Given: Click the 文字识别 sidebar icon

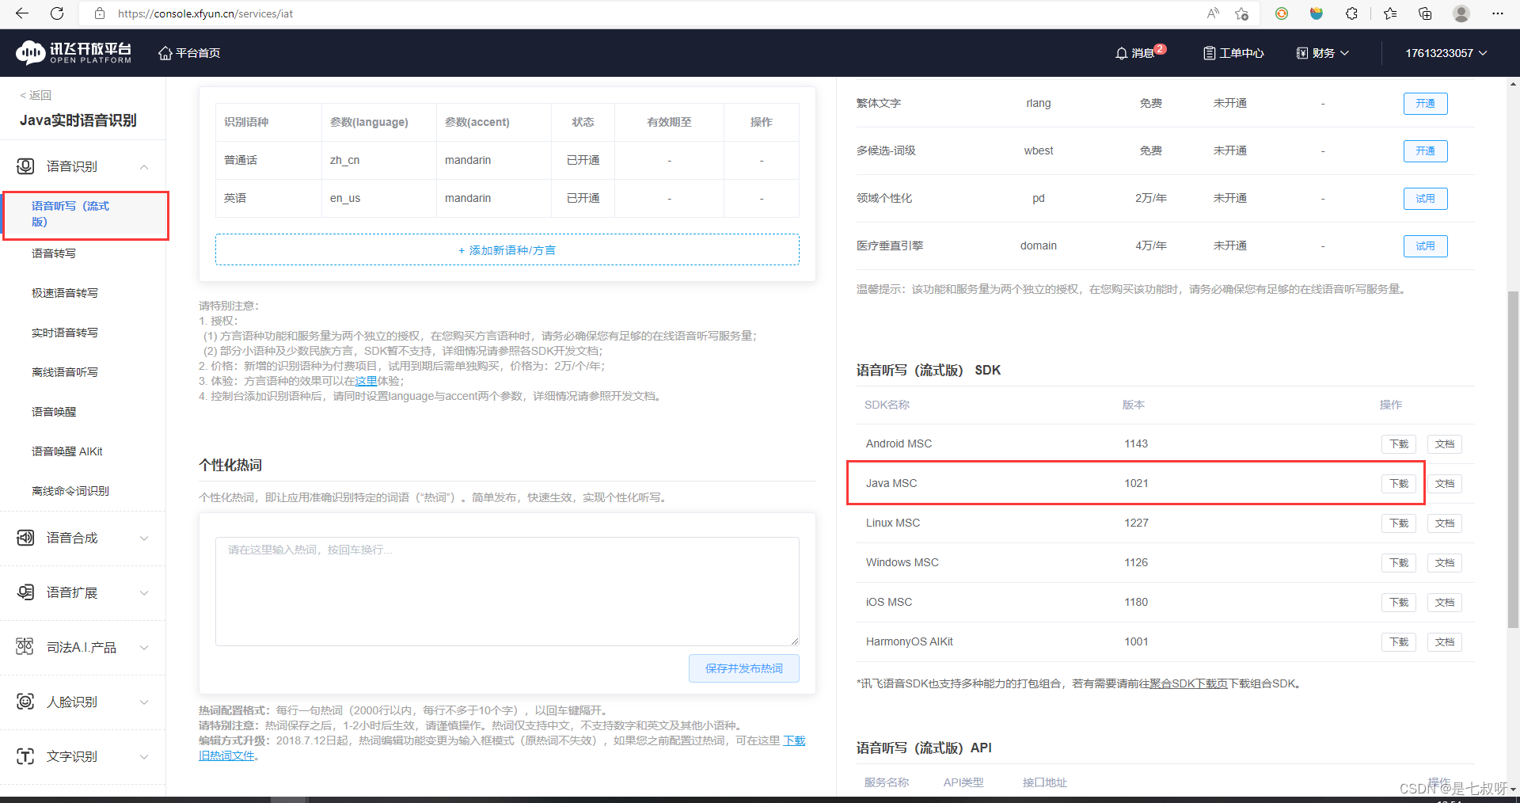Looking at the screenshot, I should 25,756.
